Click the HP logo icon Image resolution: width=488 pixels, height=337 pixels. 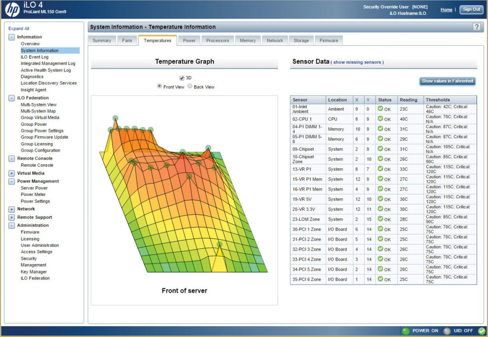pyautogui.click(x=12, y=9)
